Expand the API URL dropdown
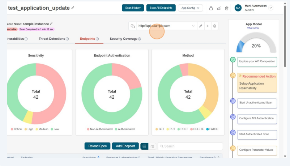 [193, 26]
